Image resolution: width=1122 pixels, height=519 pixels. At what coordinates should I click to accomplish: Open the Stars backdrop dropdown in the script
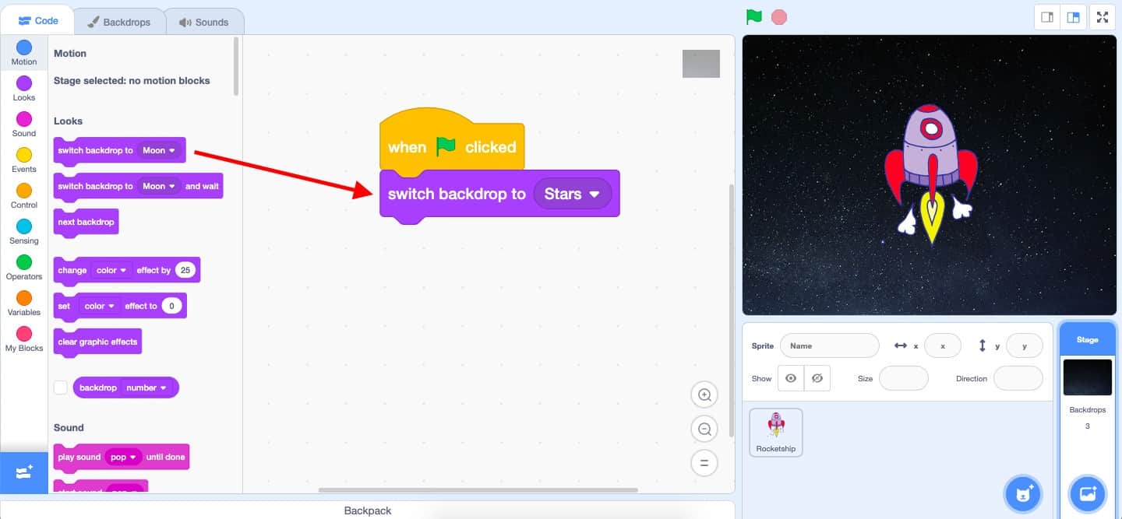[x=573, y=194]
